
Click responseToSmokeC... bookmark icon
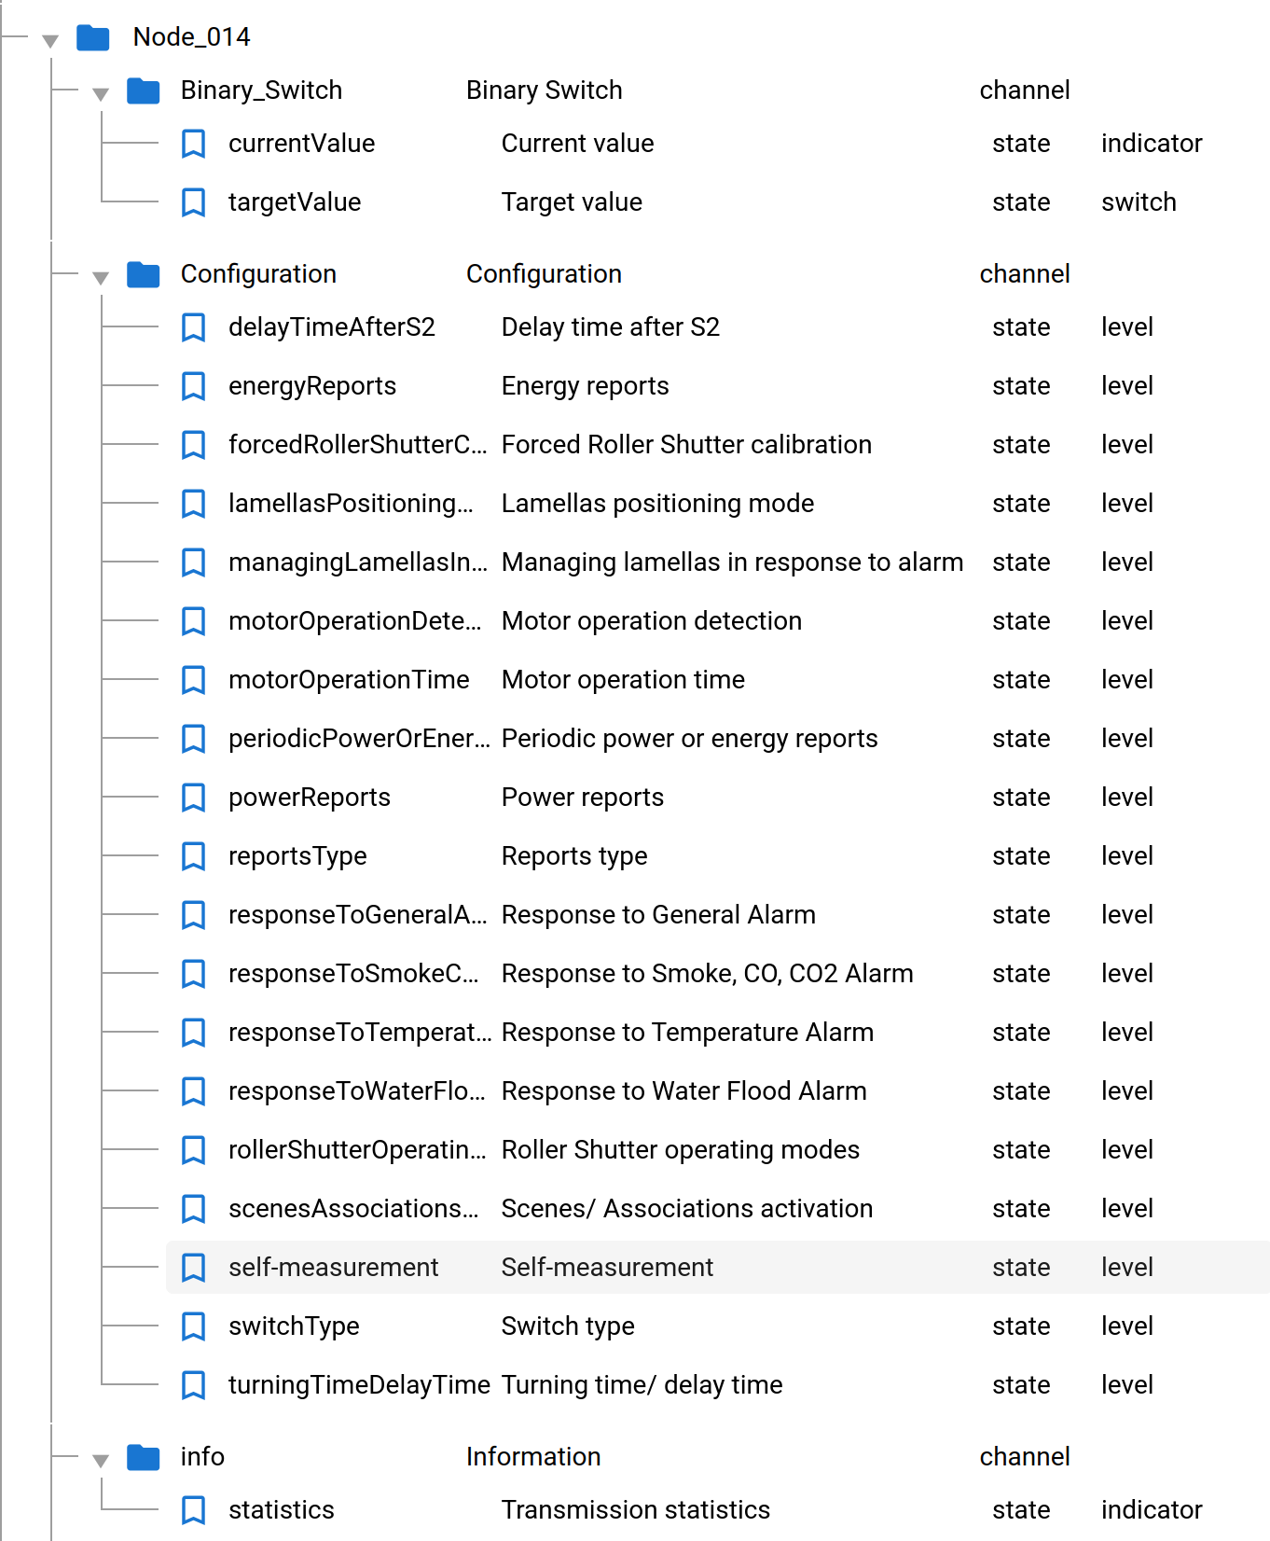(193, 974)
